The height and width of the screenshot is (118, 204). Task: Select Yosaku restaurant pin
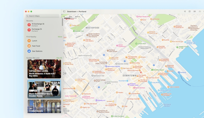tap(117, 92)
